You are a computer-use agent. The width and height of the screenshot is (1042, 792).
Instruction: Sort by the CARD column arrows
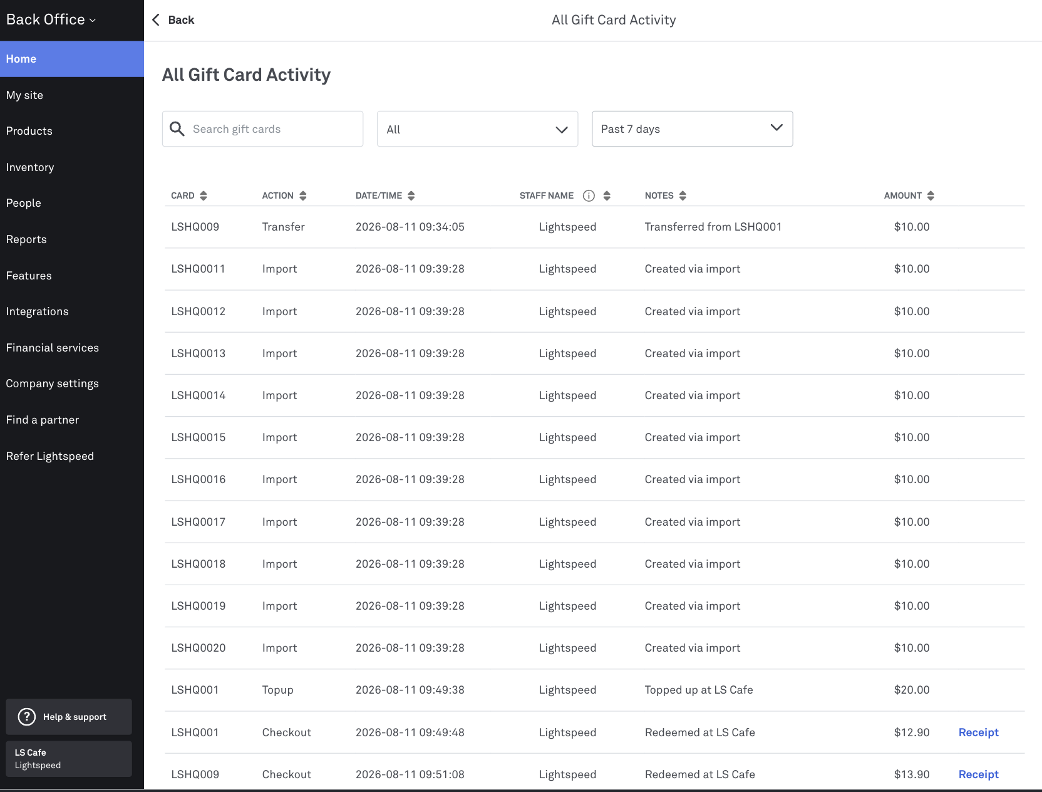204,195
